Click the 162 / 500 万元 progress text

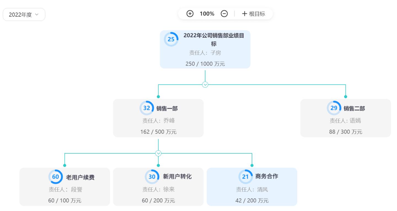(158, 132)
